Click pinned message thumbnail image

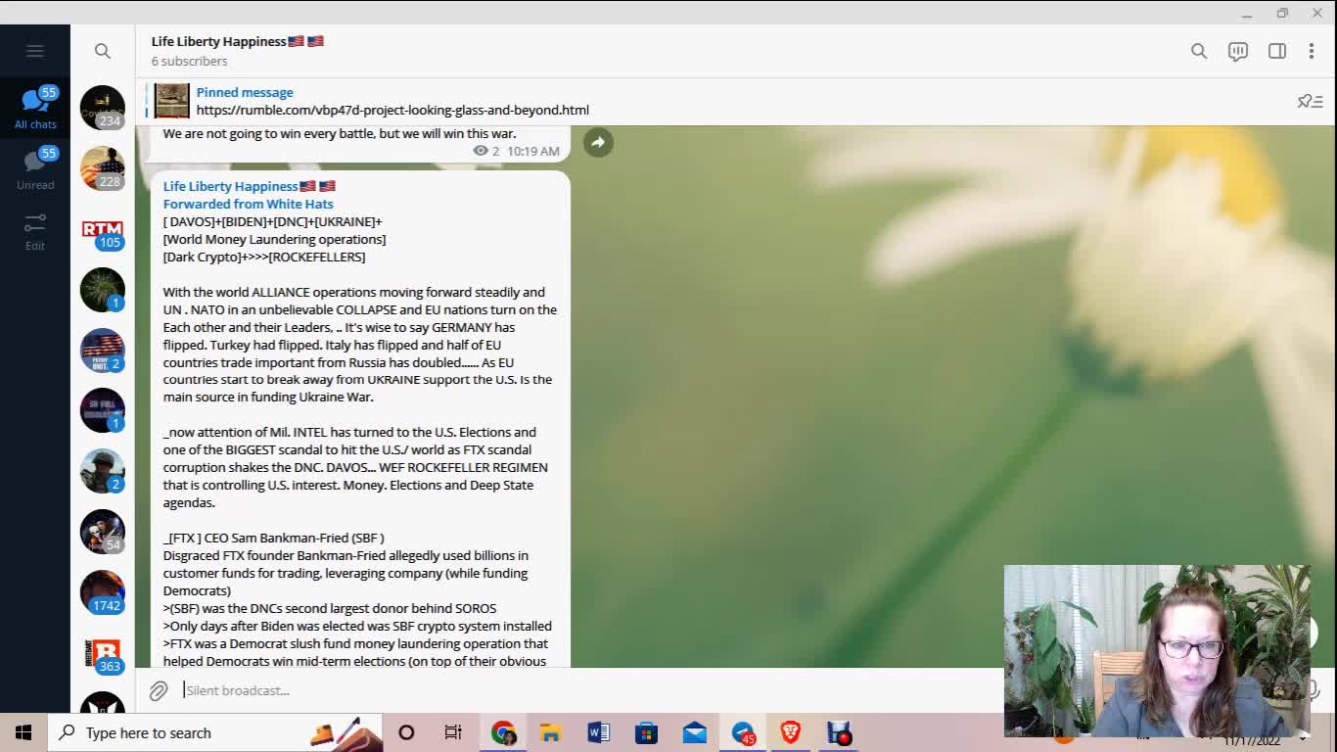pyautogui.click(x=171, y=101)
